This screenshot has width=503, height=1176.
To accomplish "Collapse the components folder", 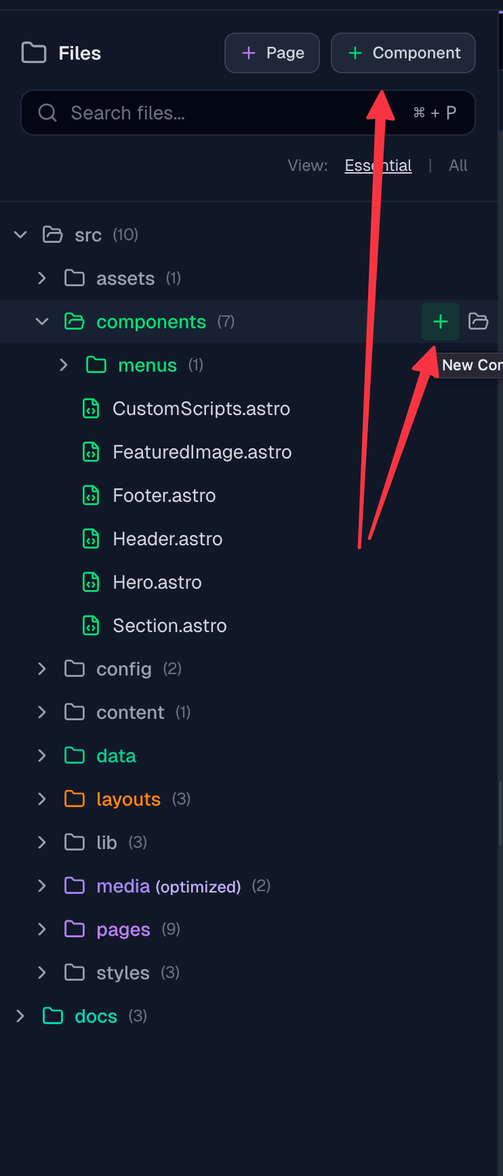I will (41, 321).
